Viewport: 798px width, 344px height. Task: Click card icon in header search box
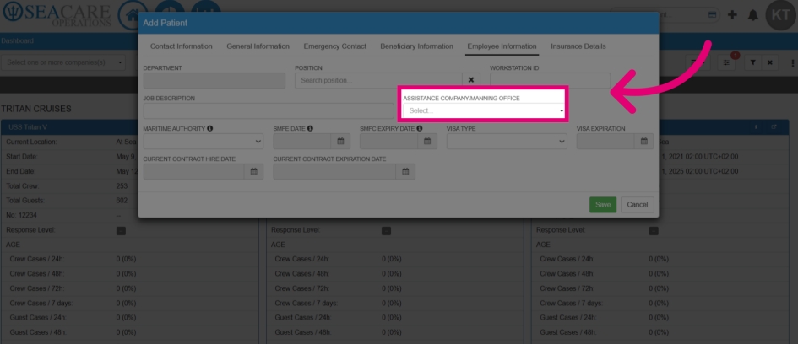(713, 15)
